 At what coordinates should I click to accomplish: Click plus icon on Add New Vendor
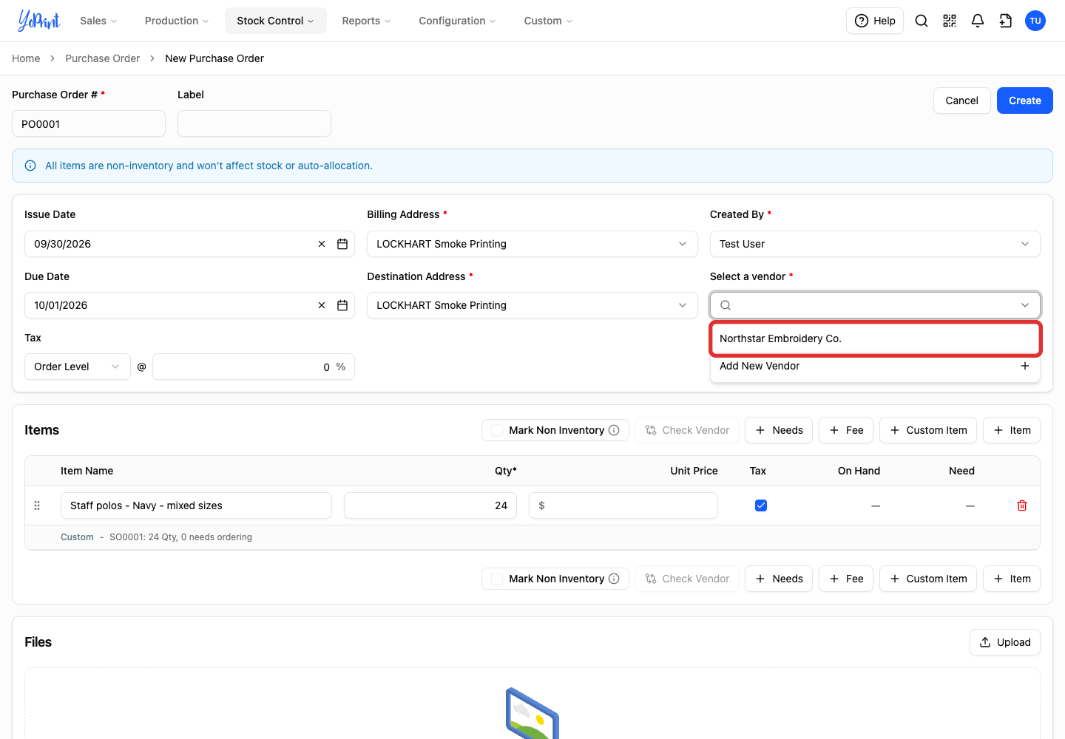pos(1025,366)
